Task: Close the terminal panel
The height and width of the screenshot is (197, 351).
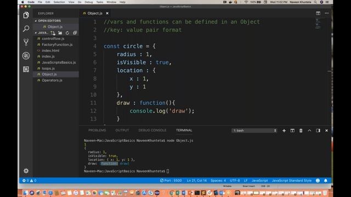Action: click(326, 130)
